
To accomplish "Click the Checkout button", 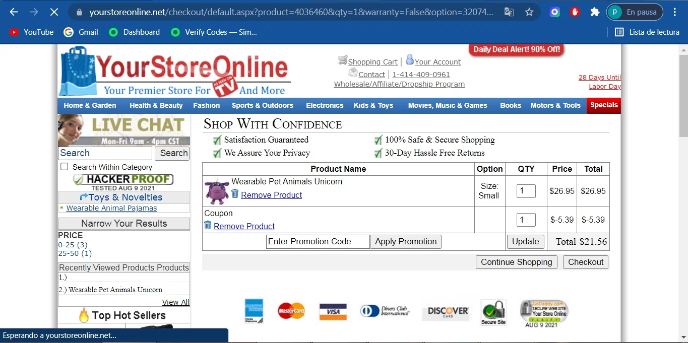I will (586, 262).
